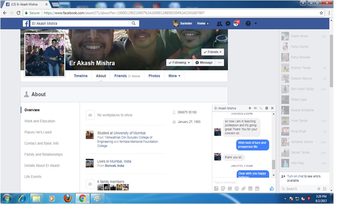This screenshot has width=341, height=204.
Task: Select Work and Education in About sidebar
Action: pos(40,121)
